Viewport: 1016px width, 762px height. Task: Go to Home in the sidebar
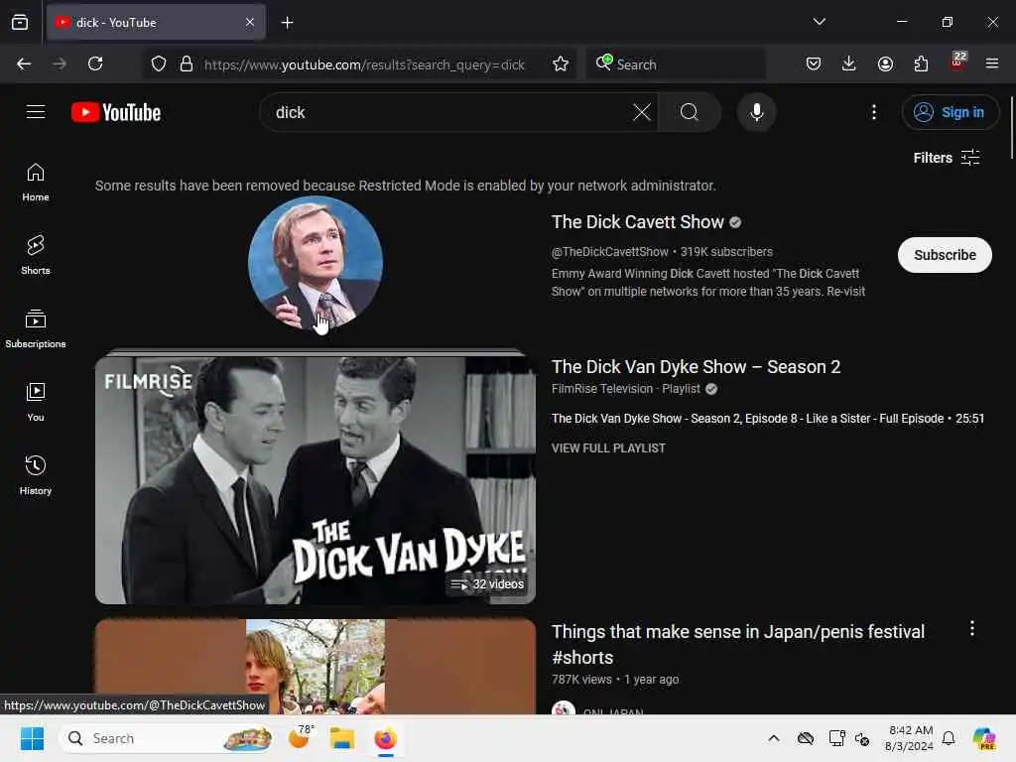tap(36, 183)
